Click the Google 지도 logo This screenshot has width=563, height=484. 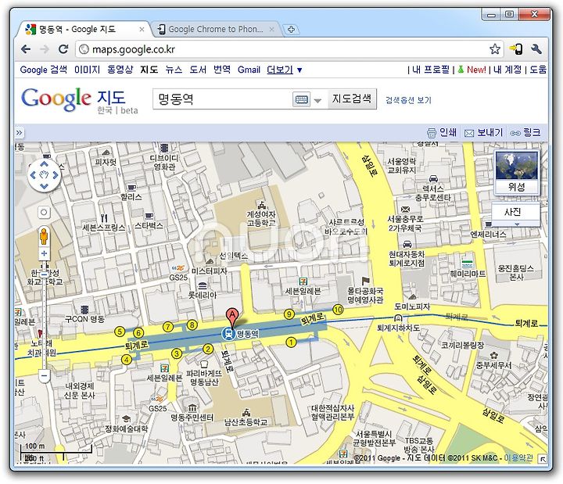74,99
